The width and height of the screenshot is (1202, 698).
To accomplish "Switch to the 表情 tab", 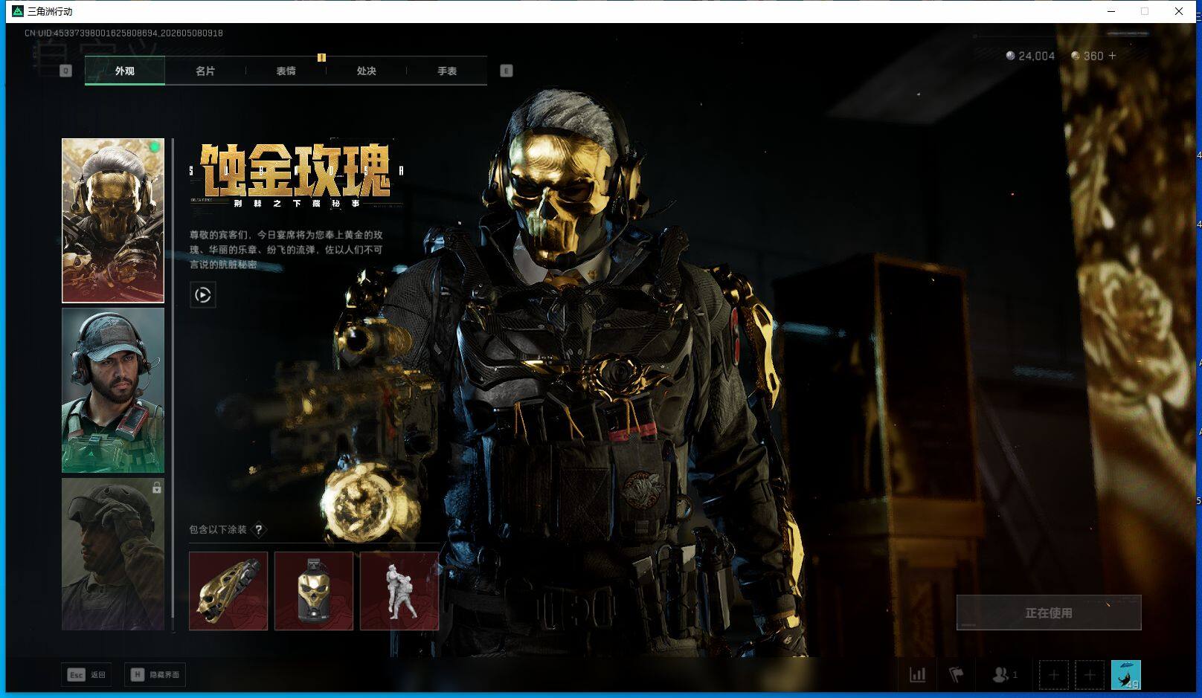I will coord(286,71).
